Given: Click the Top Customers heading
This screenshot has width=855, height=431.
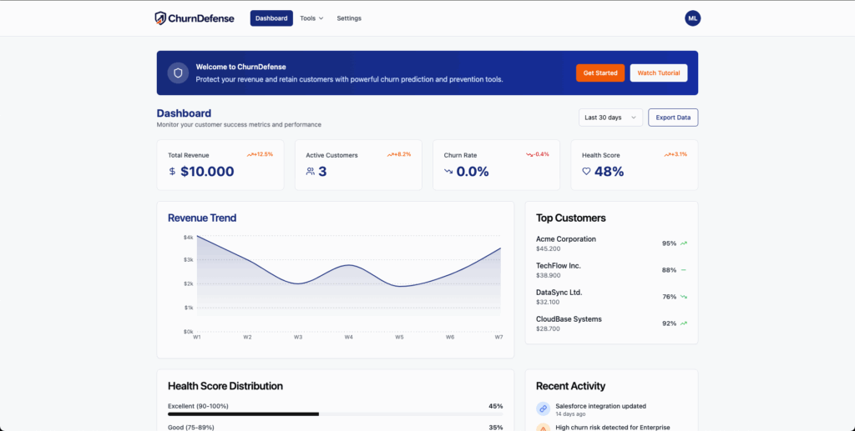Looking at the screenshot, I should click(x=571, y=218).
